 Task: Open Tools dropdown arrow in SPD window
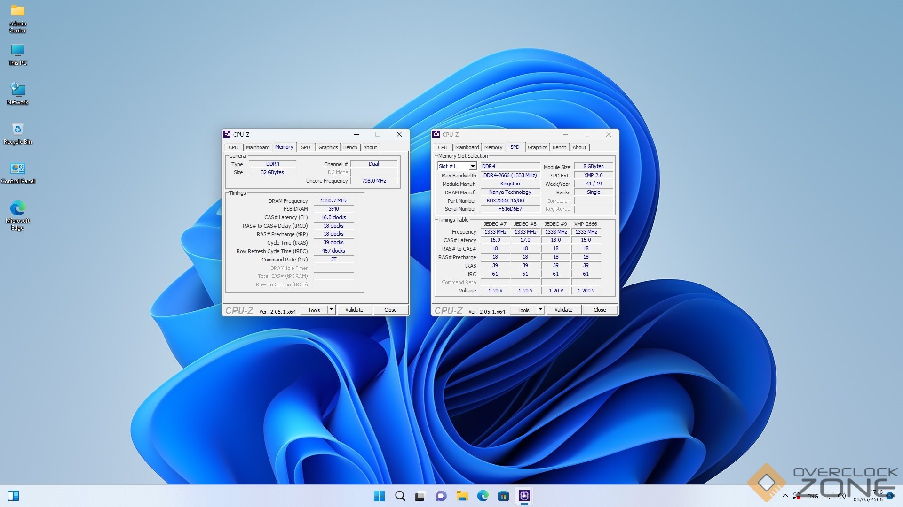540,310
